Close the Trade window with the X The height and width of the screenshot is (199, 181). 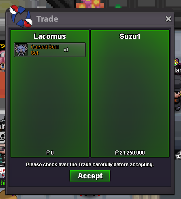click(168, 19)
